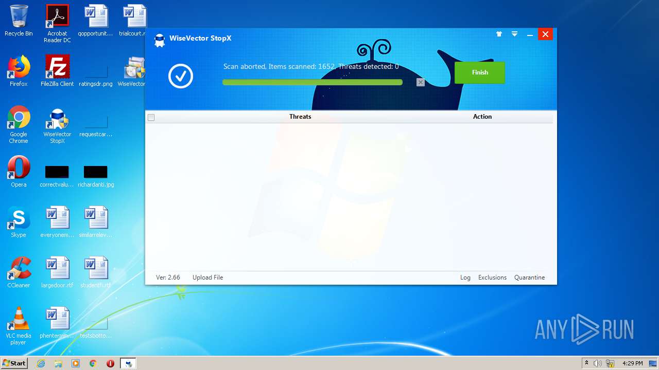The height and width of the screenshot is (370, 659).
Task: Select the FileZilla Client desktop icon
Action: (x=57, y=71)
